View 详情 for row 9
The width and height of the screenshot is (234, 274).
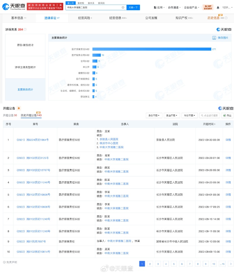pos(228,241)
